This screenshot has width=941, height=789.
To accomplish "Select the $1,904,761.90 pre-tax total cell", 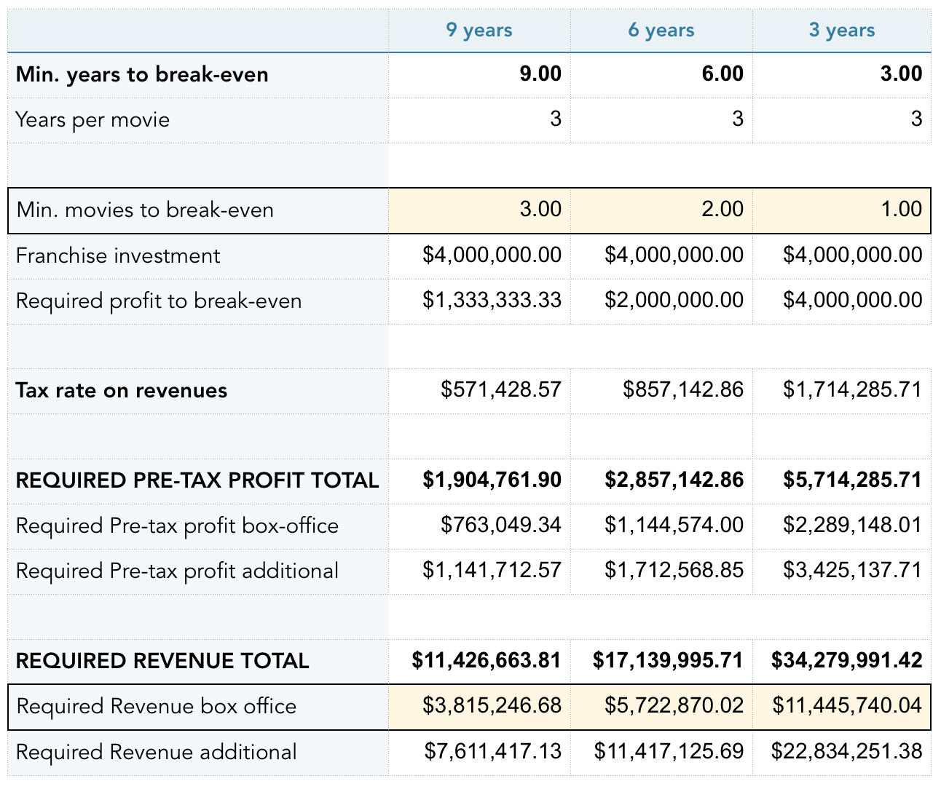I will [479, 480].
